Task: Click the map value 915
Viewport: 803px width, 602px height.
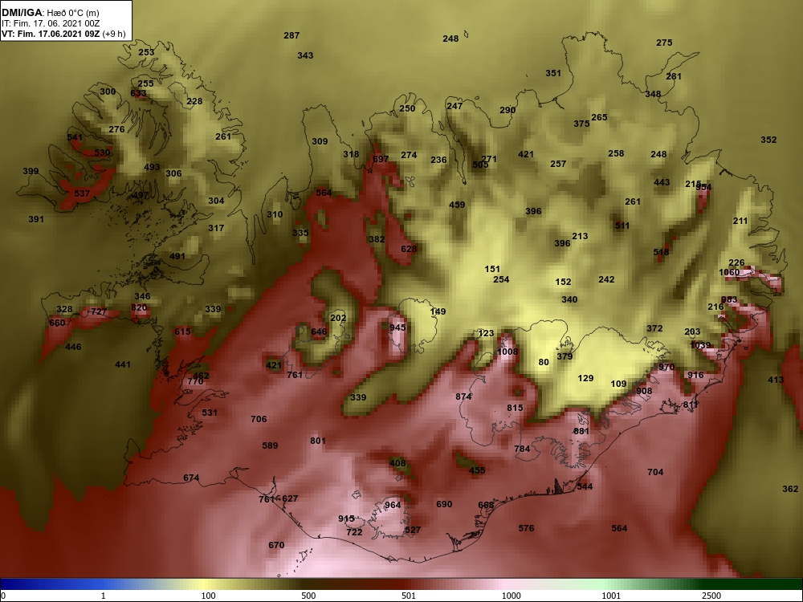Action: click(x=346, y=519)
